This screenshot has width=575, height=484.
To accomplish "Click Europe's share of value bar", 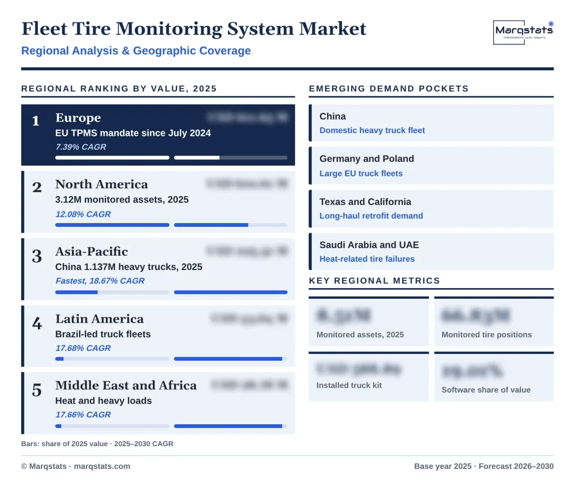I will (113, 158).
